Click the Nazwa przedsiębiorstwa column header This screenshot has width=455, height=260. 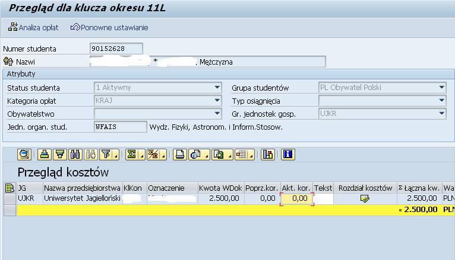83,188
